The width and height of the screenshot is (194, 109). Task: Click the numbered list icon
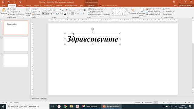(x=74, y=10)
